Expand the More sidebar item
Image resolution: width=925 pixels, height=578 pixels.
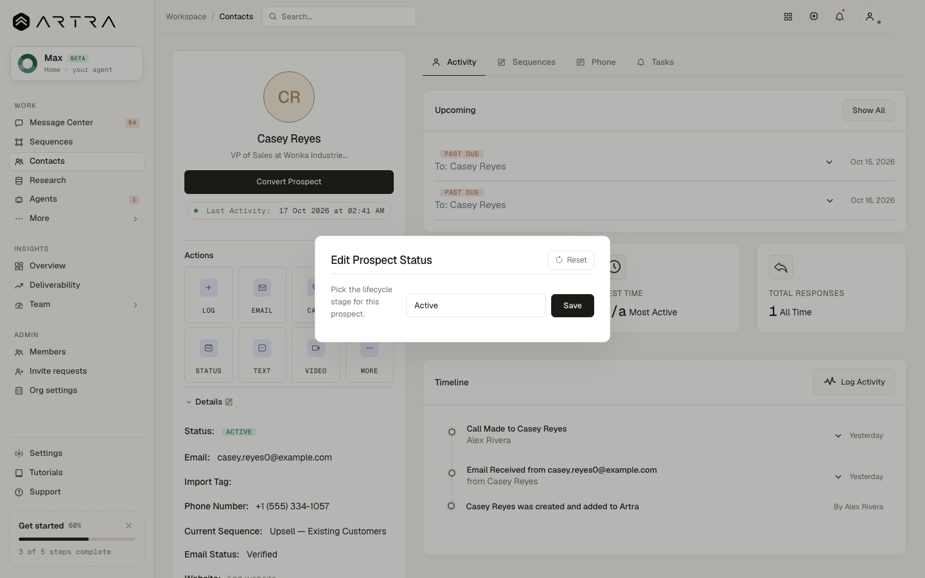click(76, 218)
